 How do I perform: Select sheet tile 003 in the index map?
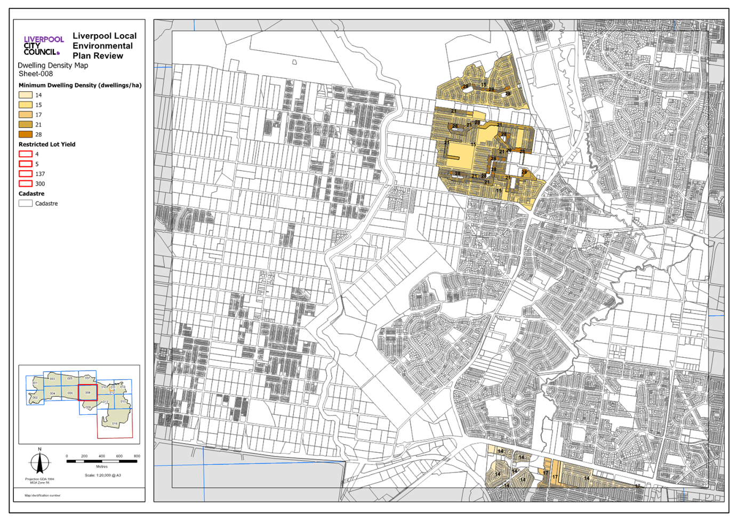tap(52, 379)
